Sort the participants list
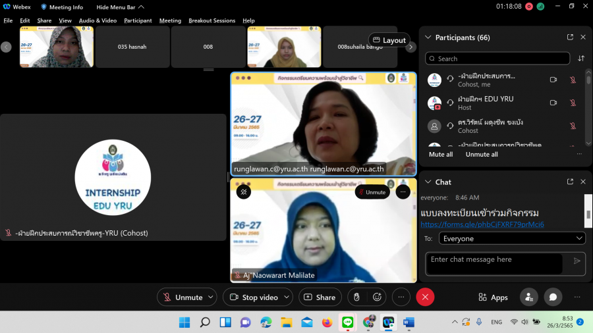The height and width of the screenshot is (333, 593). point(581,59)
